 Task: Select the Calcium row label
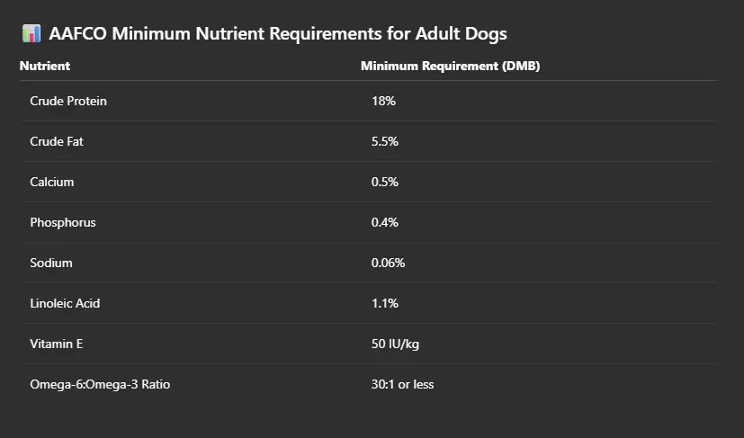point(51,182)
